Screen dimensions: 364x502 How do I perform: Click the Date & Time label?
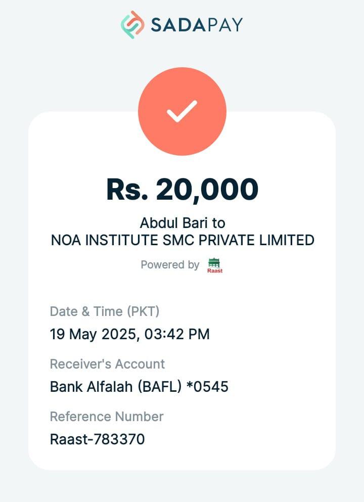[x=86, y=311]
